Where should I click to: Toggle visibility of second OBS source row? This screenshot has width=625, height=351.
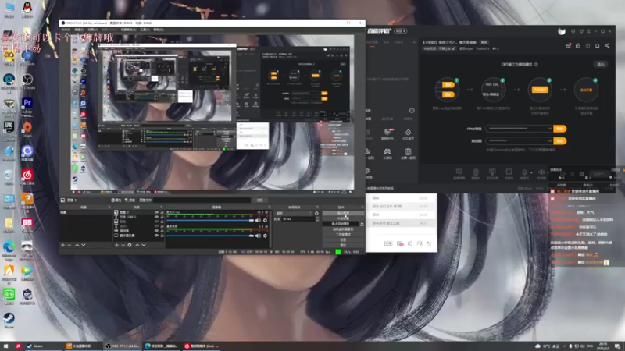[156, 217]
